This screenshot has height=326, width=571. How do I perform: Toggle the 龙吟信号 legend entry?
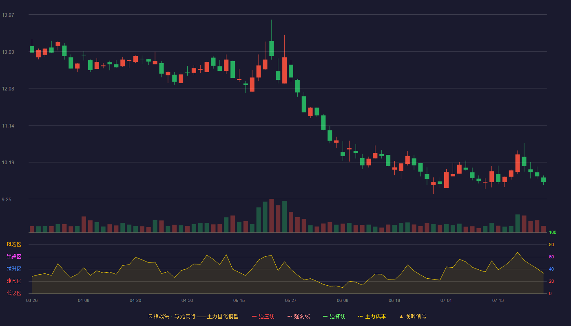pos(413,316)
